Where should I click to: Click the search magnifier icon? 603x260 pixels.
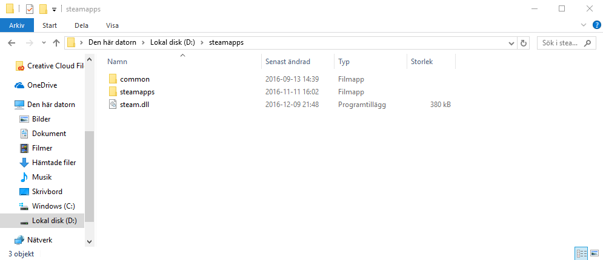[x=587, y=43]
